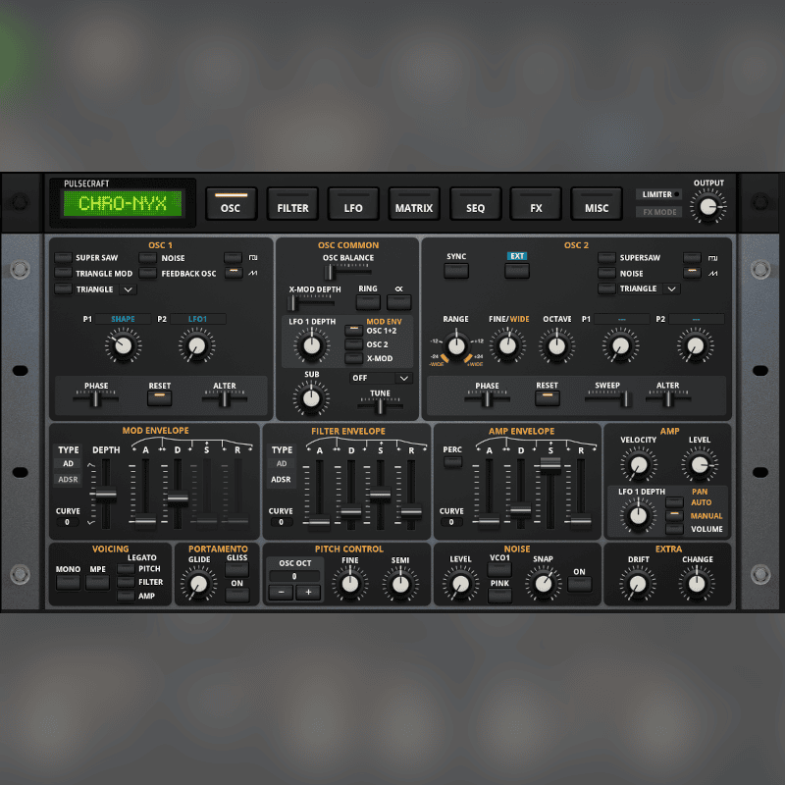Click the Glide knob in Portamento
Screen dimensions: 785x785
(x=199, y=585)
